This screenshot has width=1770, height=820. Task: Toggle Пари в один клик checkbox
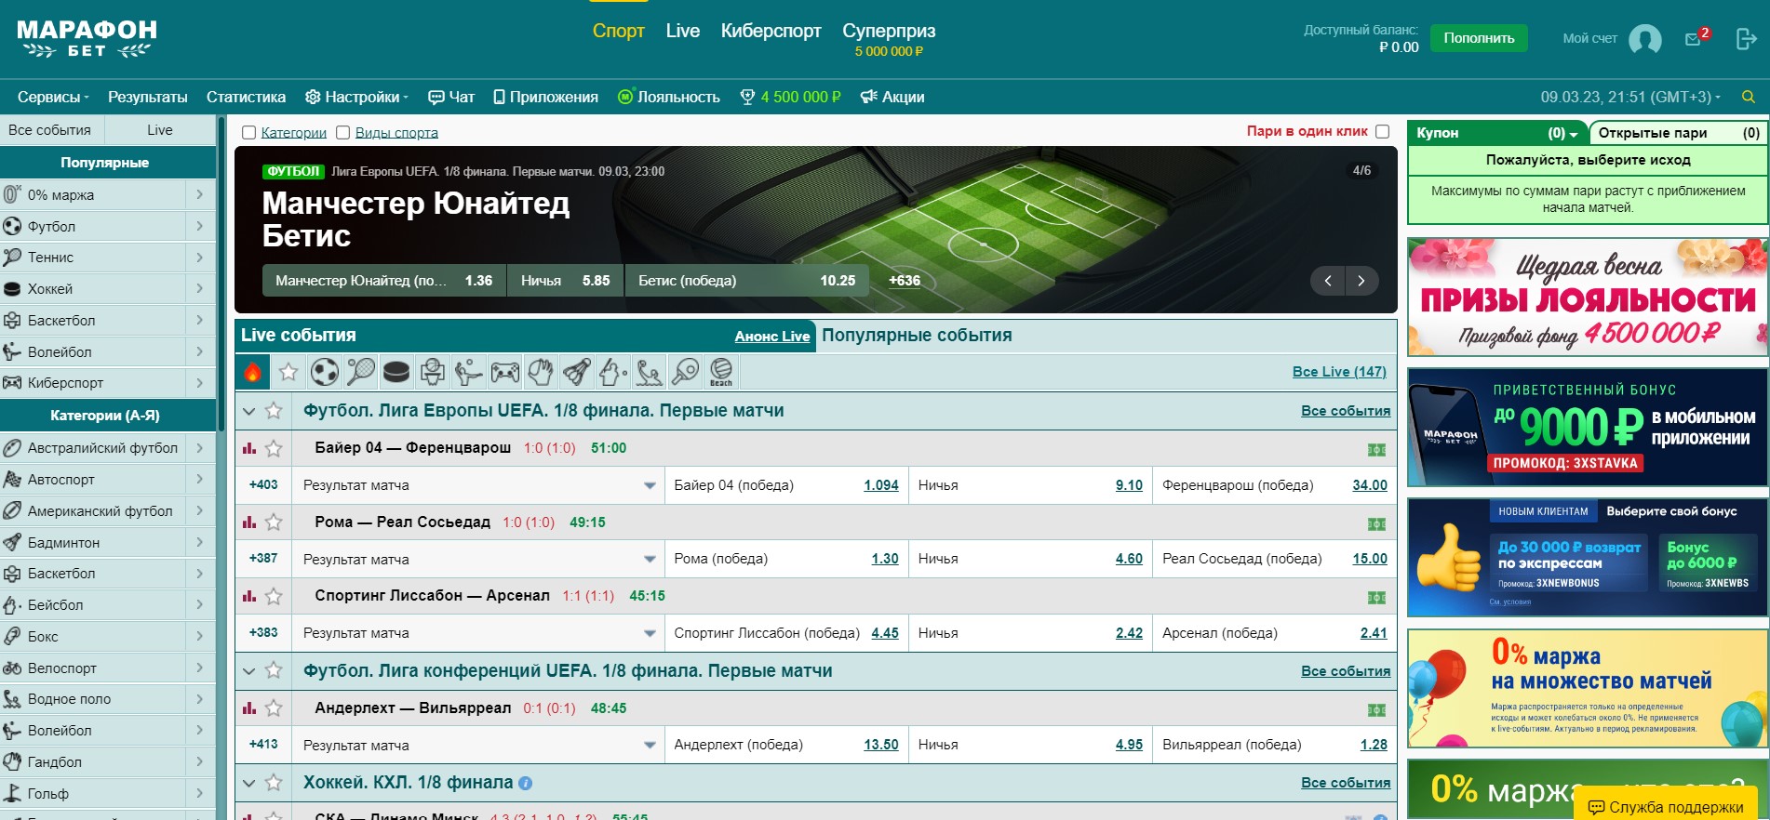[1382, 132]
